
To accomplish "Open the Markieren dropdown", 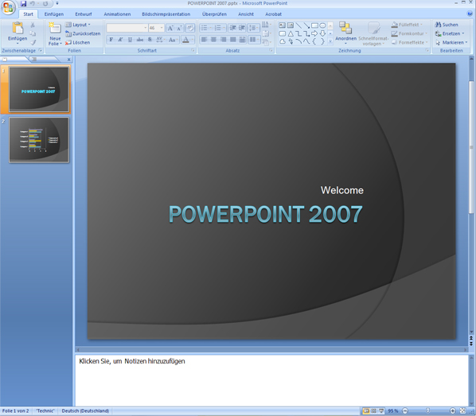I will tap(451, 42).
